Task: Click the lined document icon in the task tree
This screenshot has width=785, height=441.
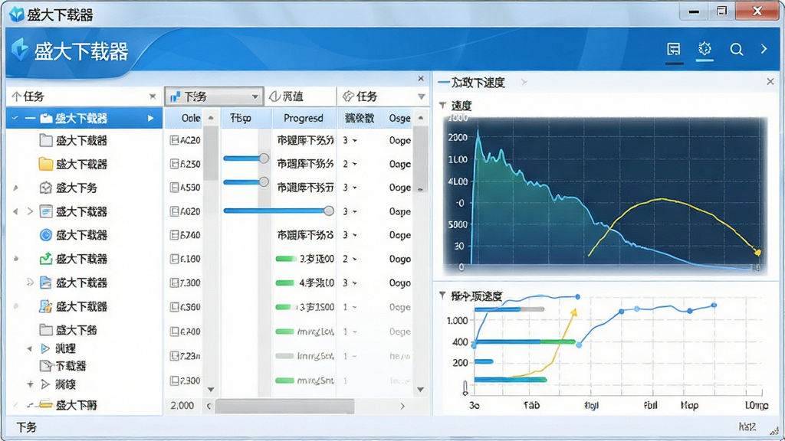Action: click(45, 211)
